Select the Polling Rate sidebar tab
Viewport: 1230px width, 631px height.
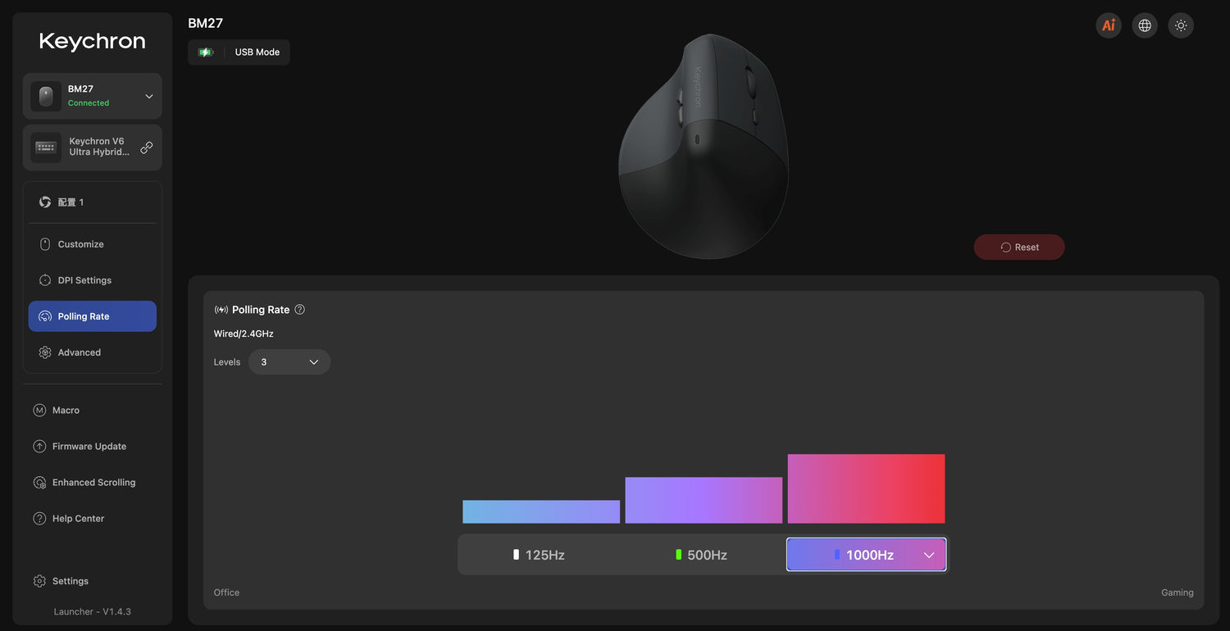tap(92, 316)
